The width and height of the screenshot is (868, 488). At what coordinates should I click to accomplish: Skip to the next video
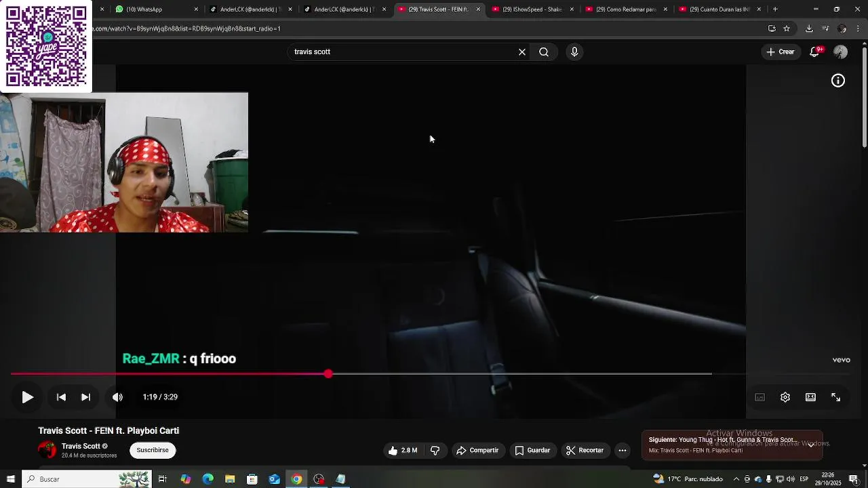pos(85,397)
